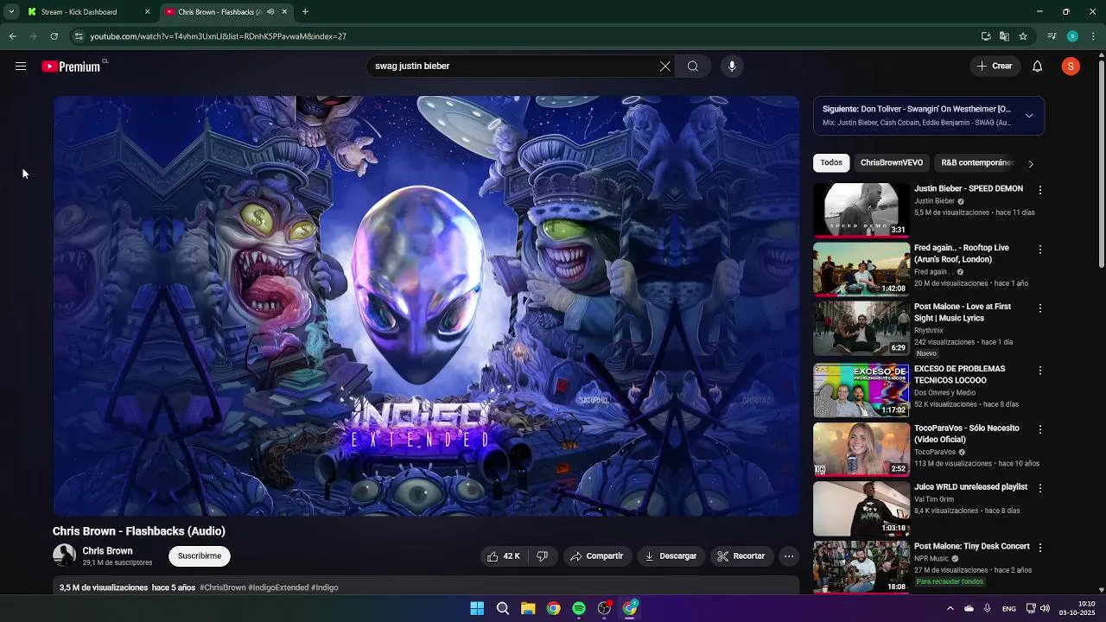Viewport: 1106px width, 622px height.
Task: Expand the Siguiente playlist panel
Action: (x=1029, y=116)
